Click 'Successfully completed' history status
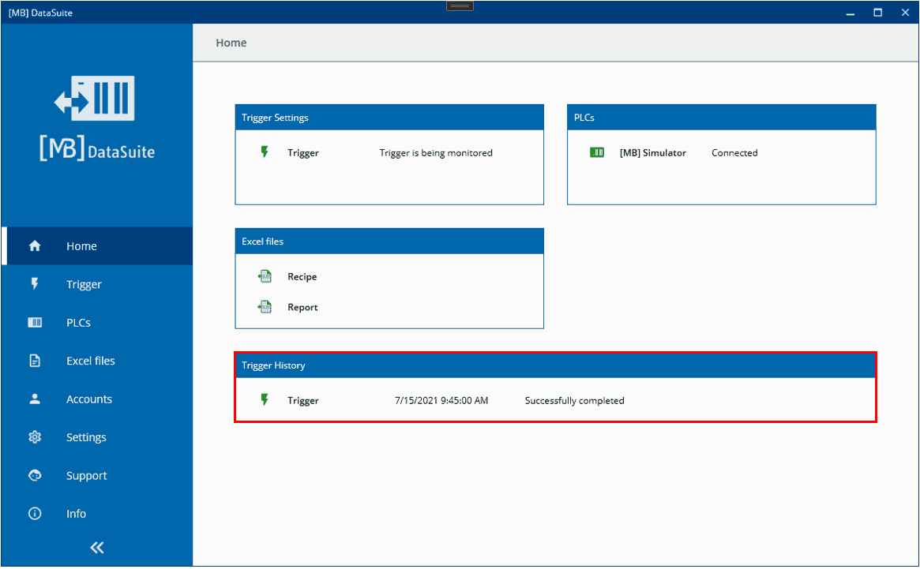 tap(574, 400)
